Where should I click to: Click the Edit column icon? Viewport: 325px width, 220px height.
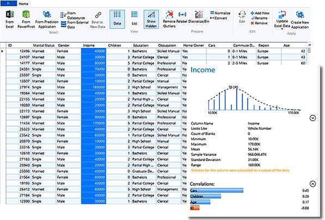point(242,16)
